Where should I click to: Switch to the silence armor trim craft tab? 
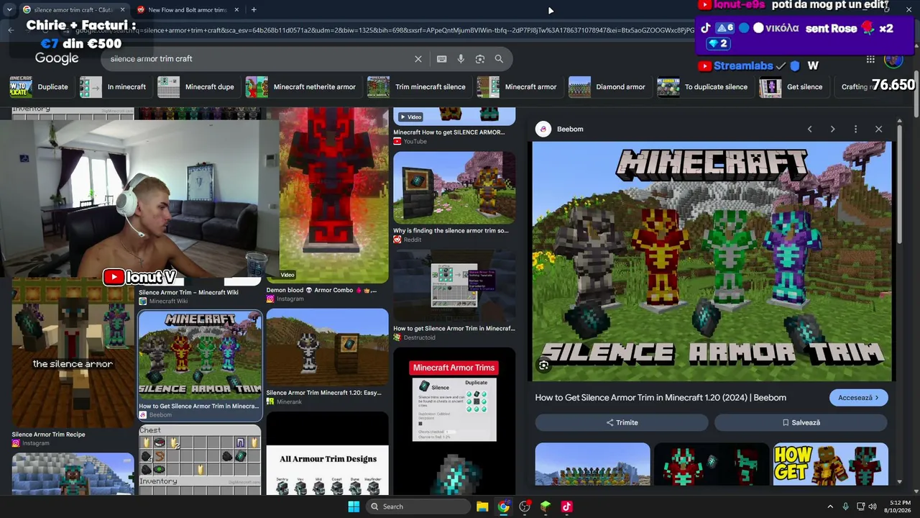[73, 9]
